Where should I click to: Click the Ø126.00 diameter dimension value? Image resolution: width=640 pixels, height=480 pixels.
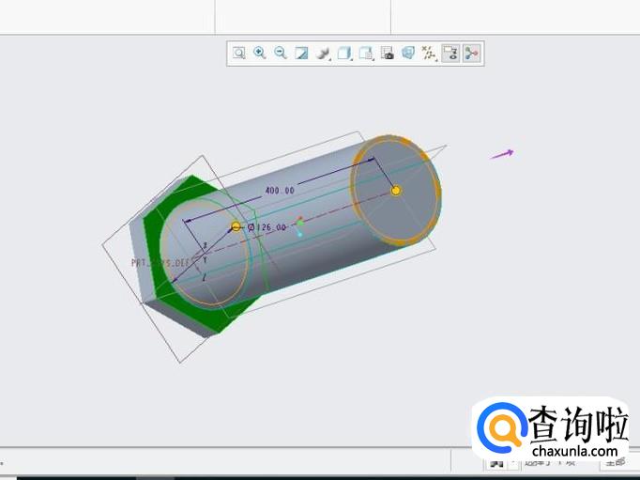pyautogui.click(x=268, y=227)
